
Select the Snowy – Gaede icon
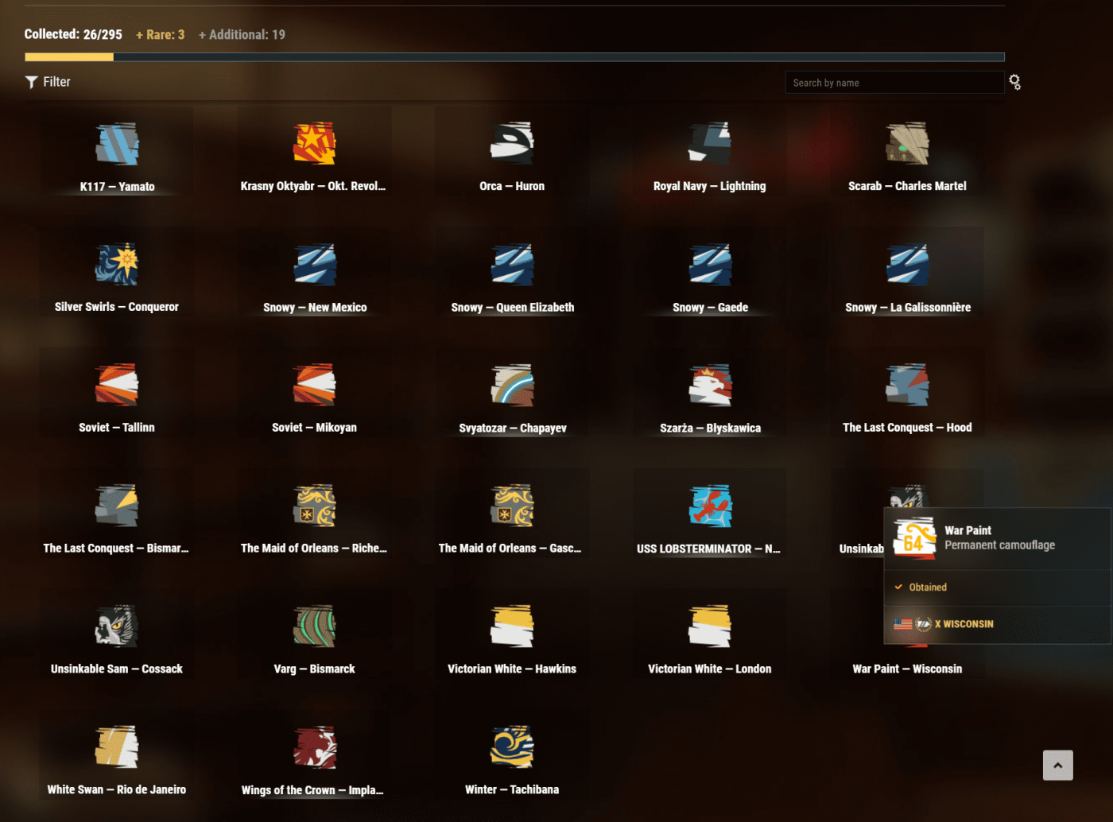click(710, 265)
